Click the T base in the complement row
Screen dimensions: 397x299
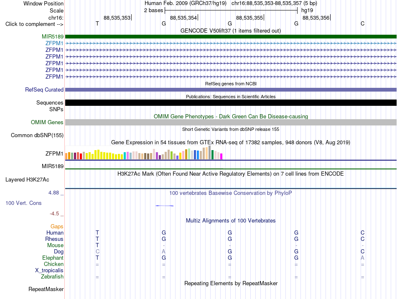pos(97,23)
